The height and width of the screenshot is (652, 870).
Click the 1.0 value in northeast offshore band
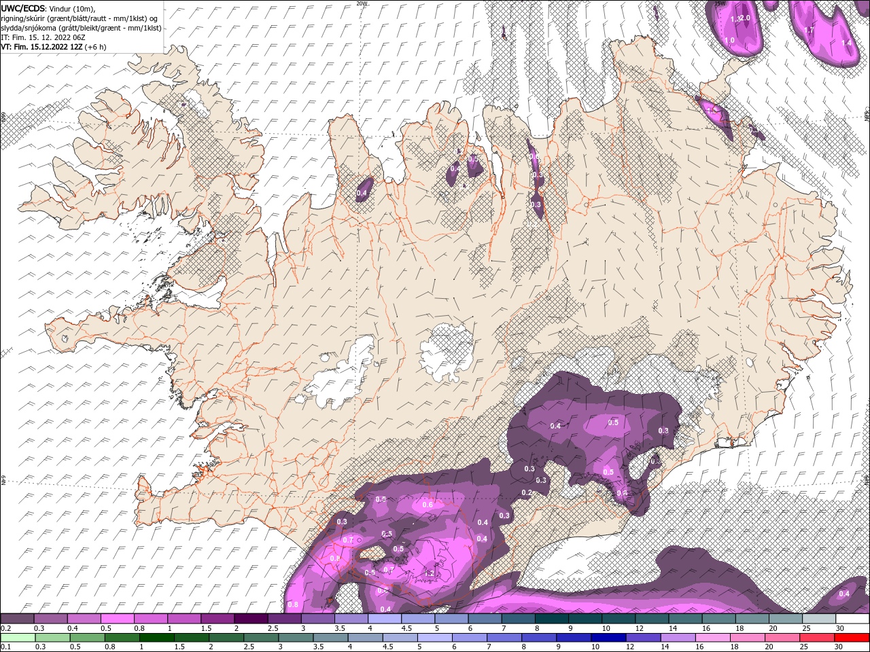pos(730,41)
